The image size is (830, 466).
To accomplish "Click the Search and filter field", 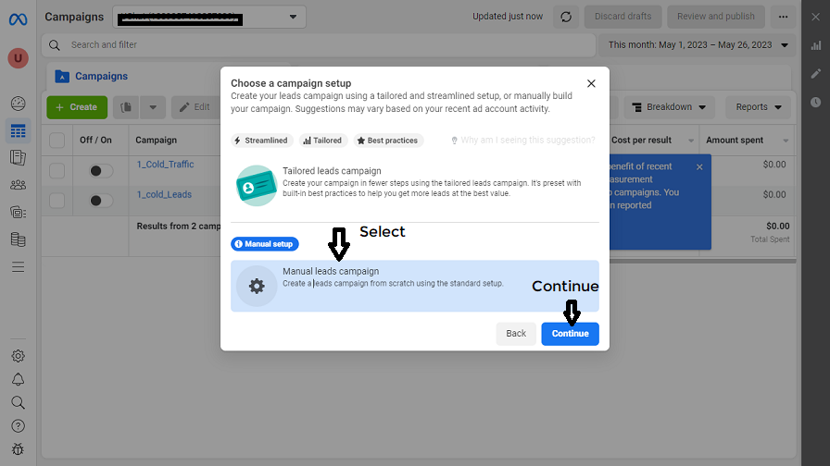I will click(320, 44).
